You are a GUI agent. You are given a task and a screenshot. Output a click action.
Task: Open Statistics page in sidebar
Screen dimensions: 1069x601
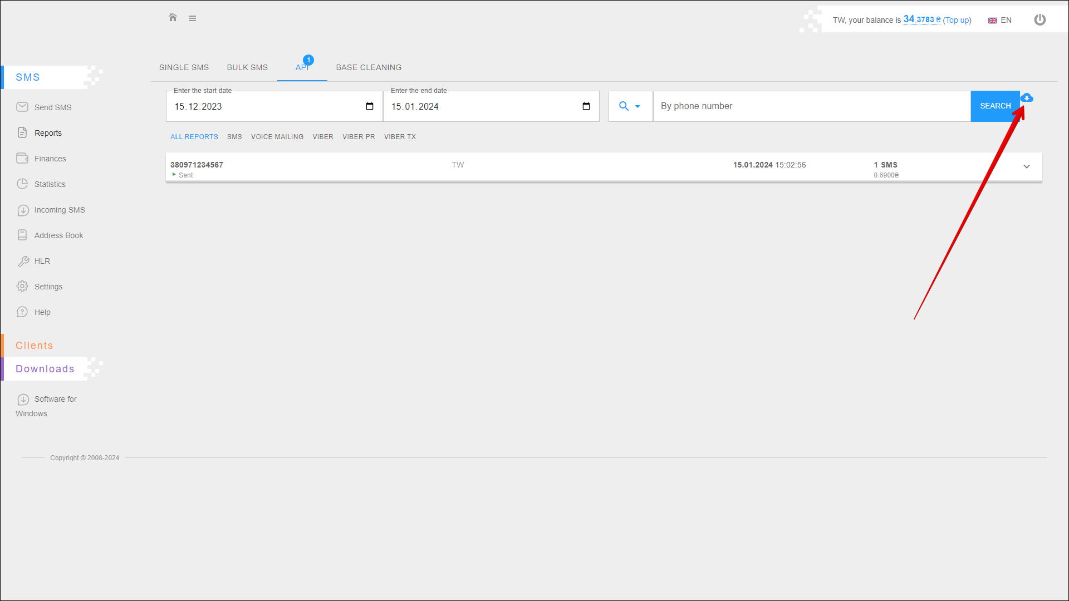[x=50, y=184]
